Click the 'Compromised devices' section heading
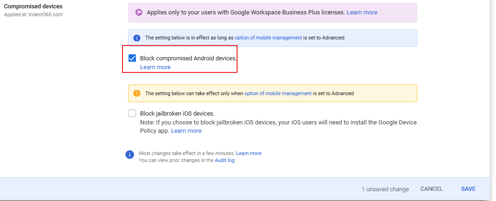496x201 pixels. [x=33, y=6]
